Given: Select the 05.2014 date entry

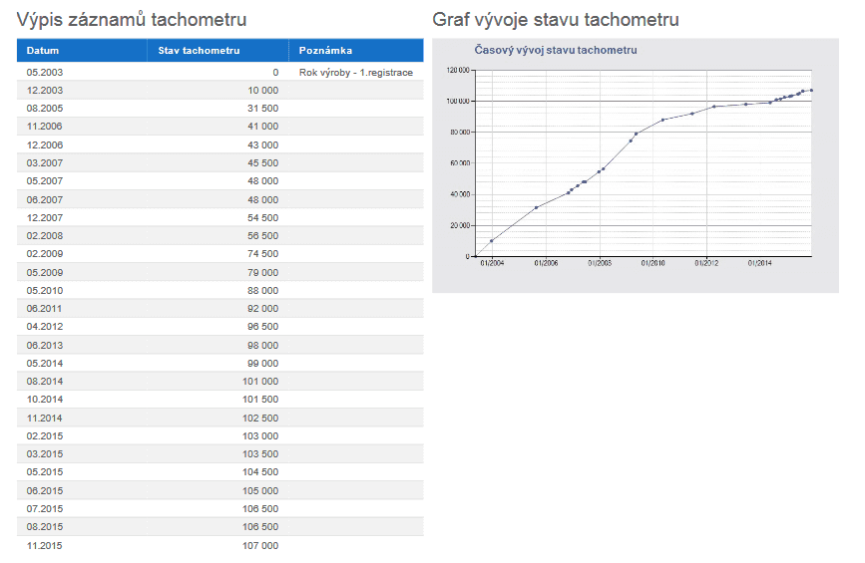Looking at the screenshot, I should [45, 364].
